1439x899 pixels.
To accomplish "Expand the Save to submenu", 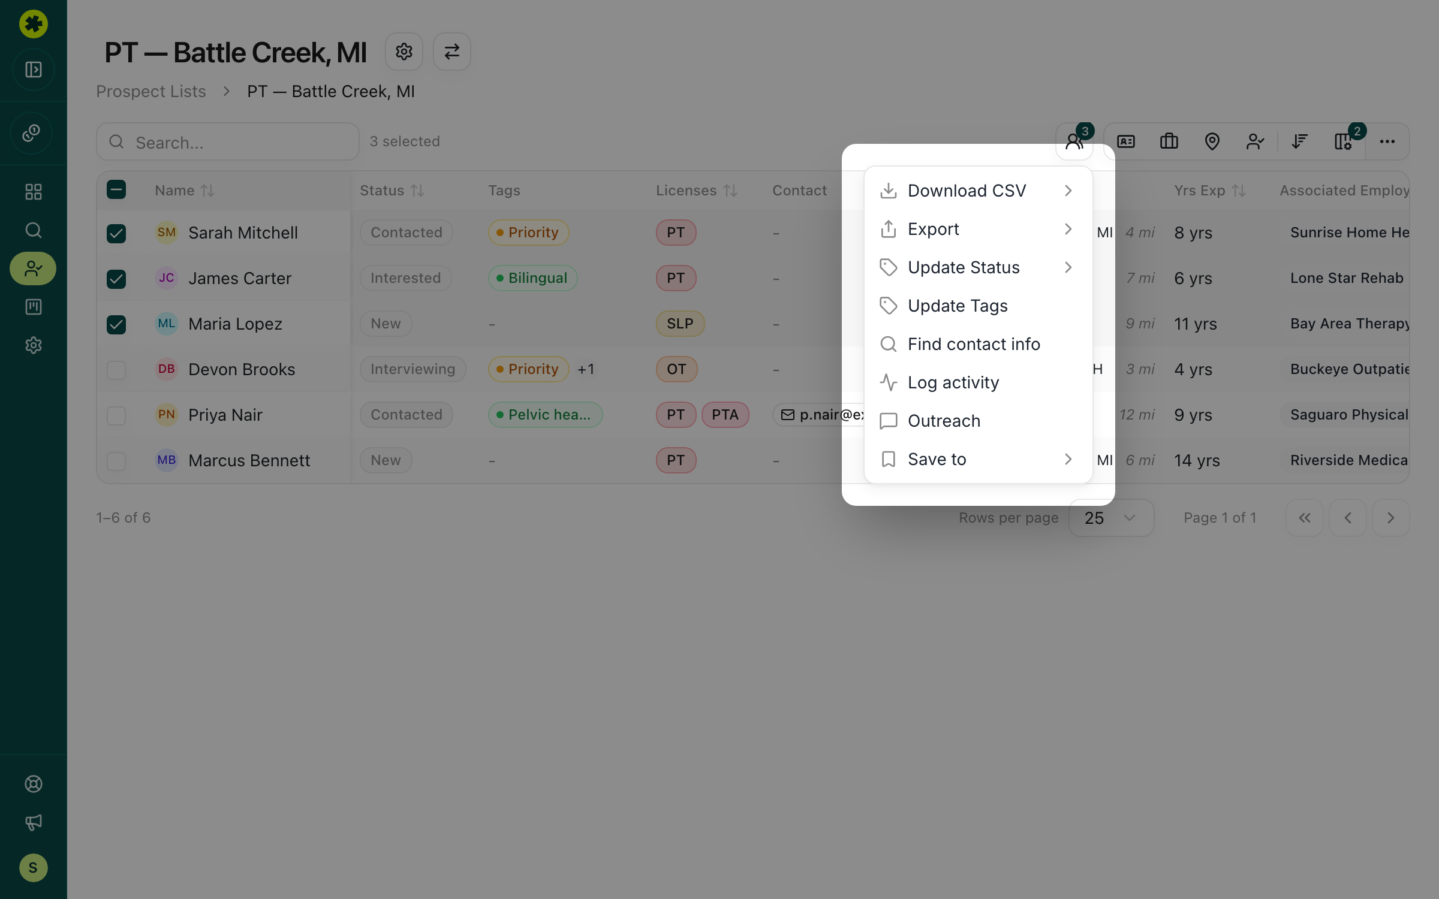I will [978, 459].
